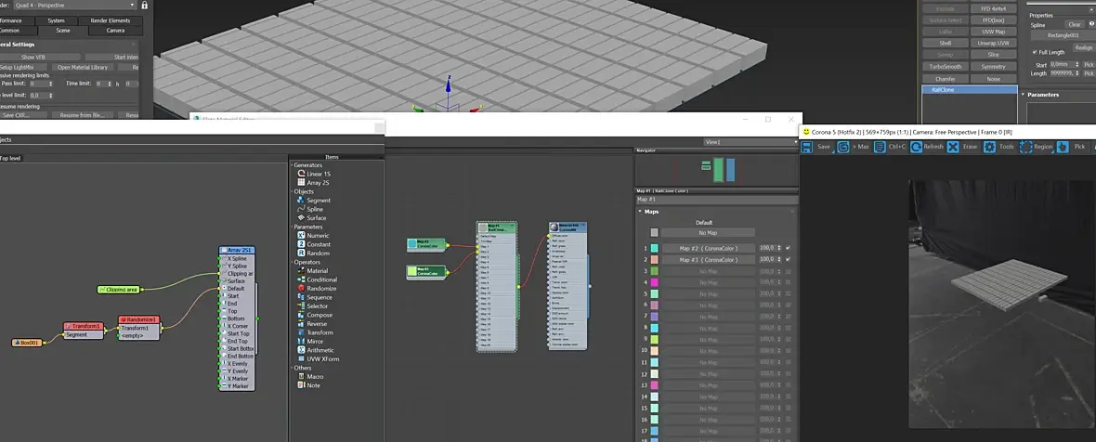
Task: Select RailClone in the modifier stack
Action: tap(970, 89)
